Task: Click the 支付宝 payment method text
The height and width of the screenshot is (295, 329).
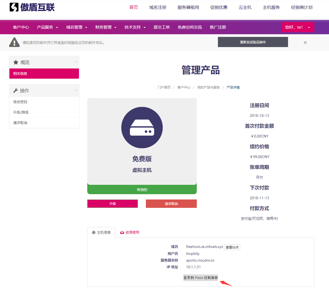Action: tap(259, 219)
